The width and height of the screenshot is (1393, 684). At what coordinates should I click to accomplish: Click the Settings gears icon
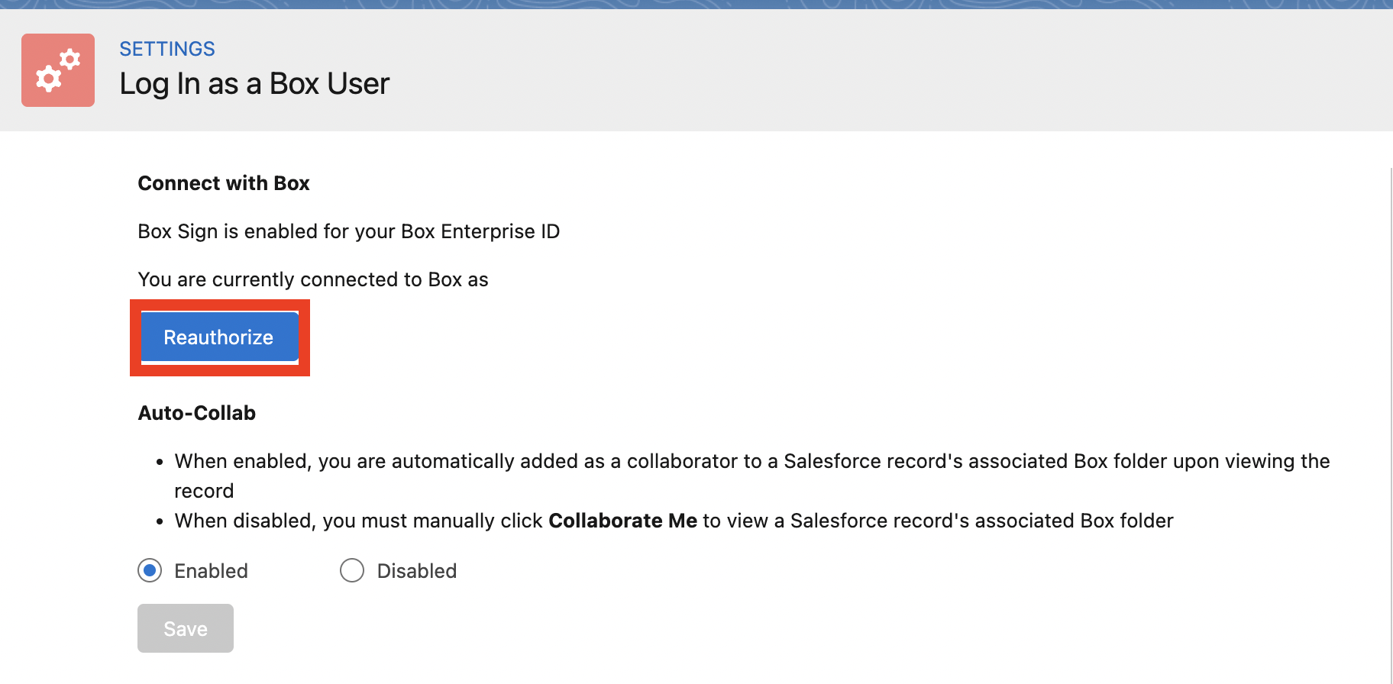click(x=58, y=70)
